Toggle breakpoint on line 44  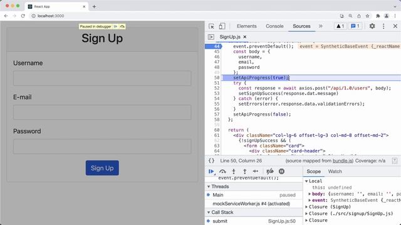pos(217,46)
